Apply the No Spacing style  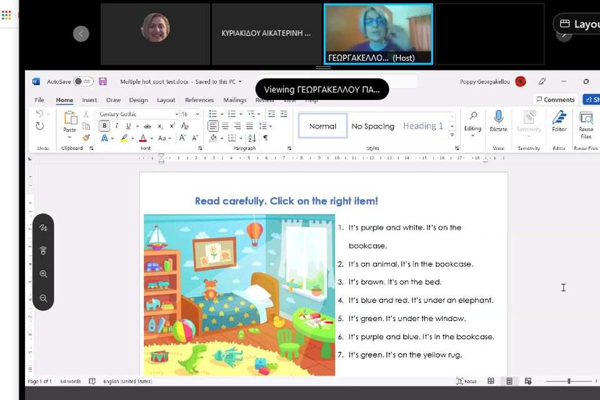(372, 126)
